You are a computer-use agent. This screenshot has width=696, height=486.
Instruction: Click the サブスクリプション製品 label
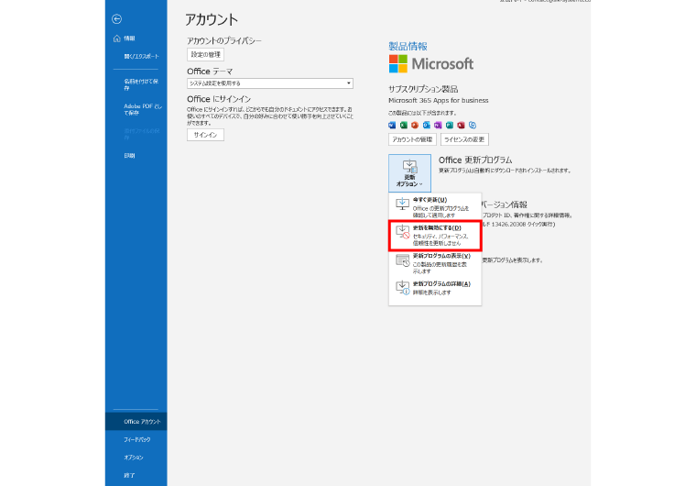423,89
